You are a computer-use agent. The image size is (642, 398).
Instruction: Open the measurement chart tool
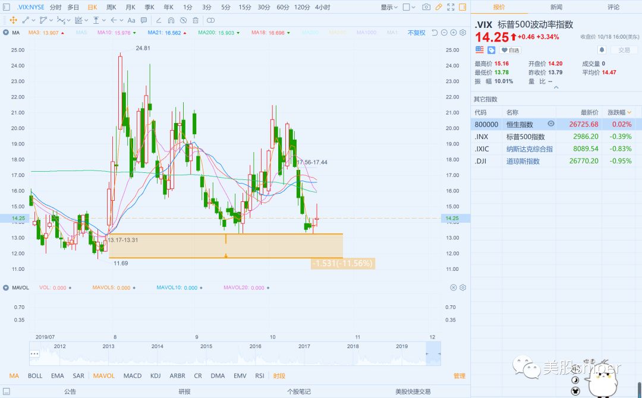(79, 20)
